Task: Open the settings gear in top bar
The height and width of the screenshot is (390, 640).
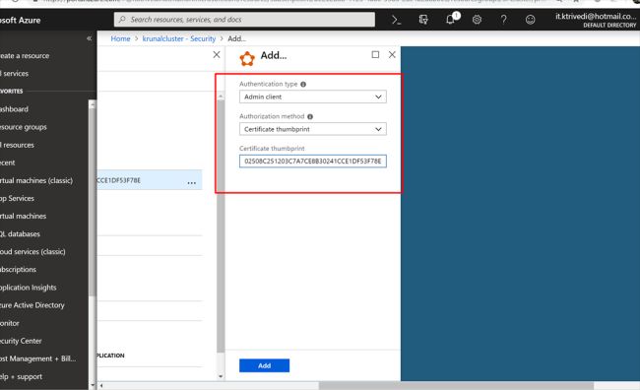Action: (477, 20)
